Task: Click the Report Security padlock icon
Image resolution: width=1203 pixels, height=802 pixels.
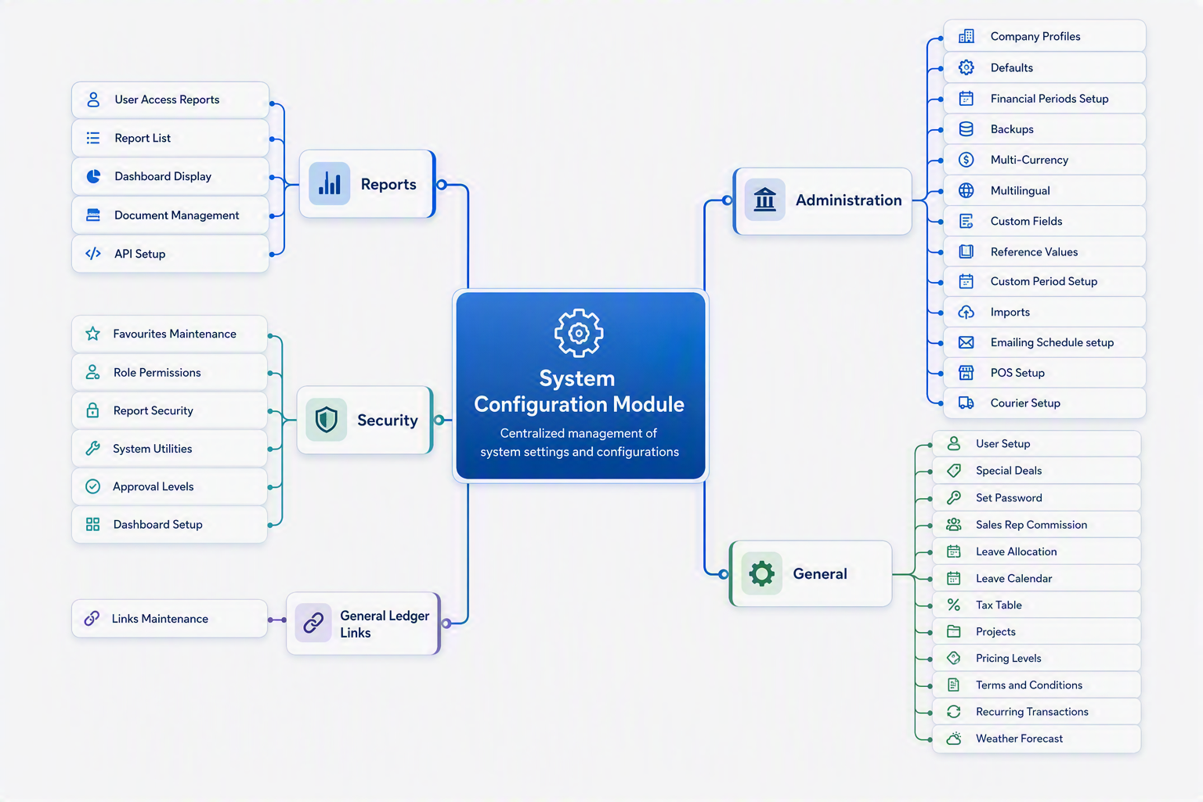Action: point(92,410)
